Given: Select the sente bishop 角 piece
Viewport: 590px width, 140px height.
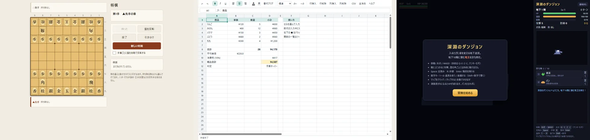Looking at the screenshot, I should coord(43,82).
